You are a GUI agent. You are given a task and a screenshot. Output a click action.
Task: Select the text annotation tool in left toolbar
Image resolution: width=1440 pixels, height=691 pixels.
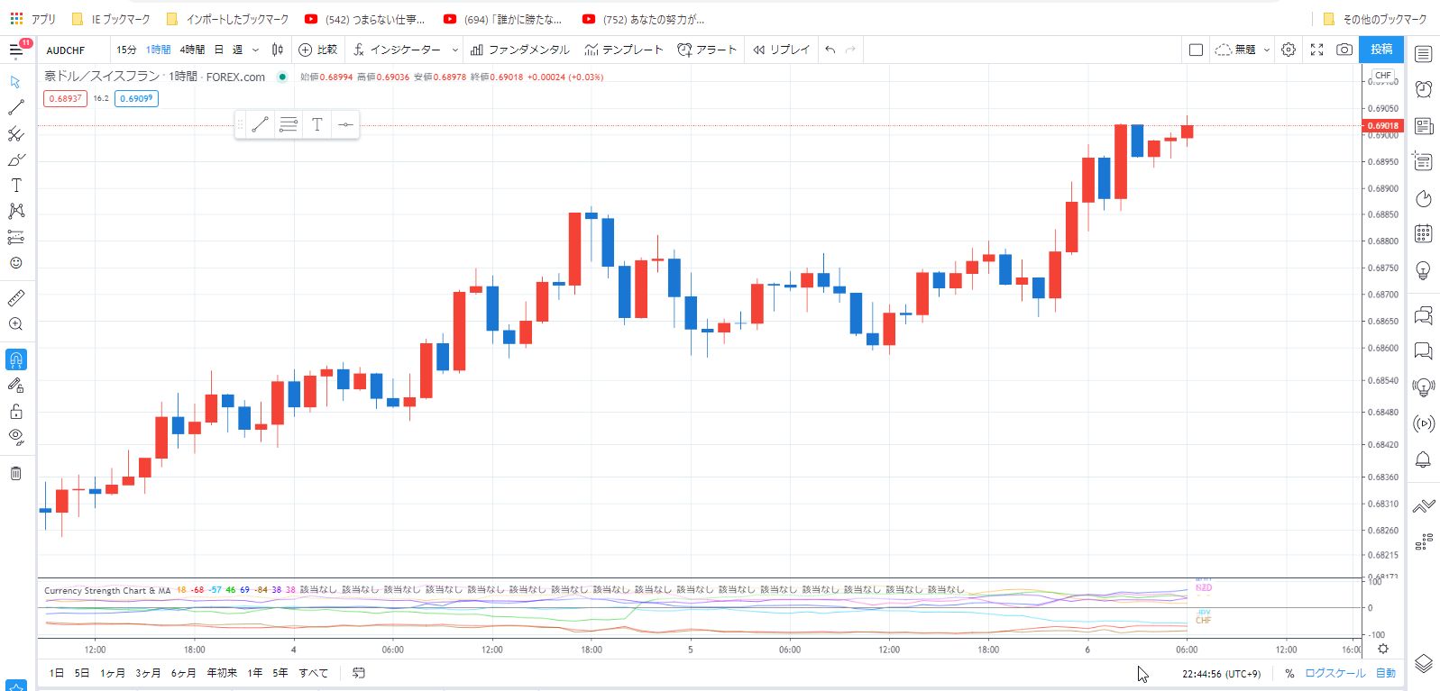15,186
